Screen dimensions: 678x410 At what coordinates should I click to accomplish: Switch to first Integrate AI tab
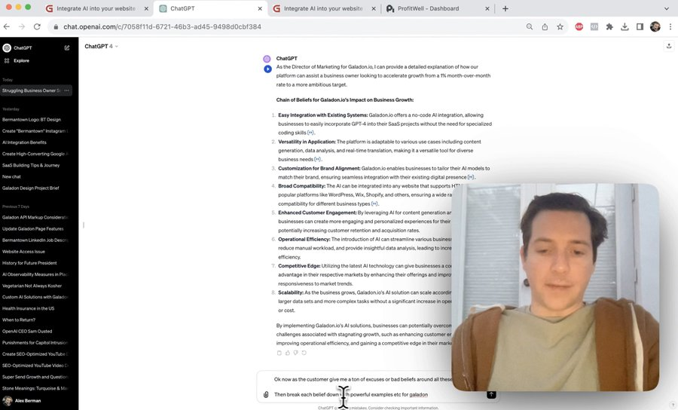(x=97, y=8)
